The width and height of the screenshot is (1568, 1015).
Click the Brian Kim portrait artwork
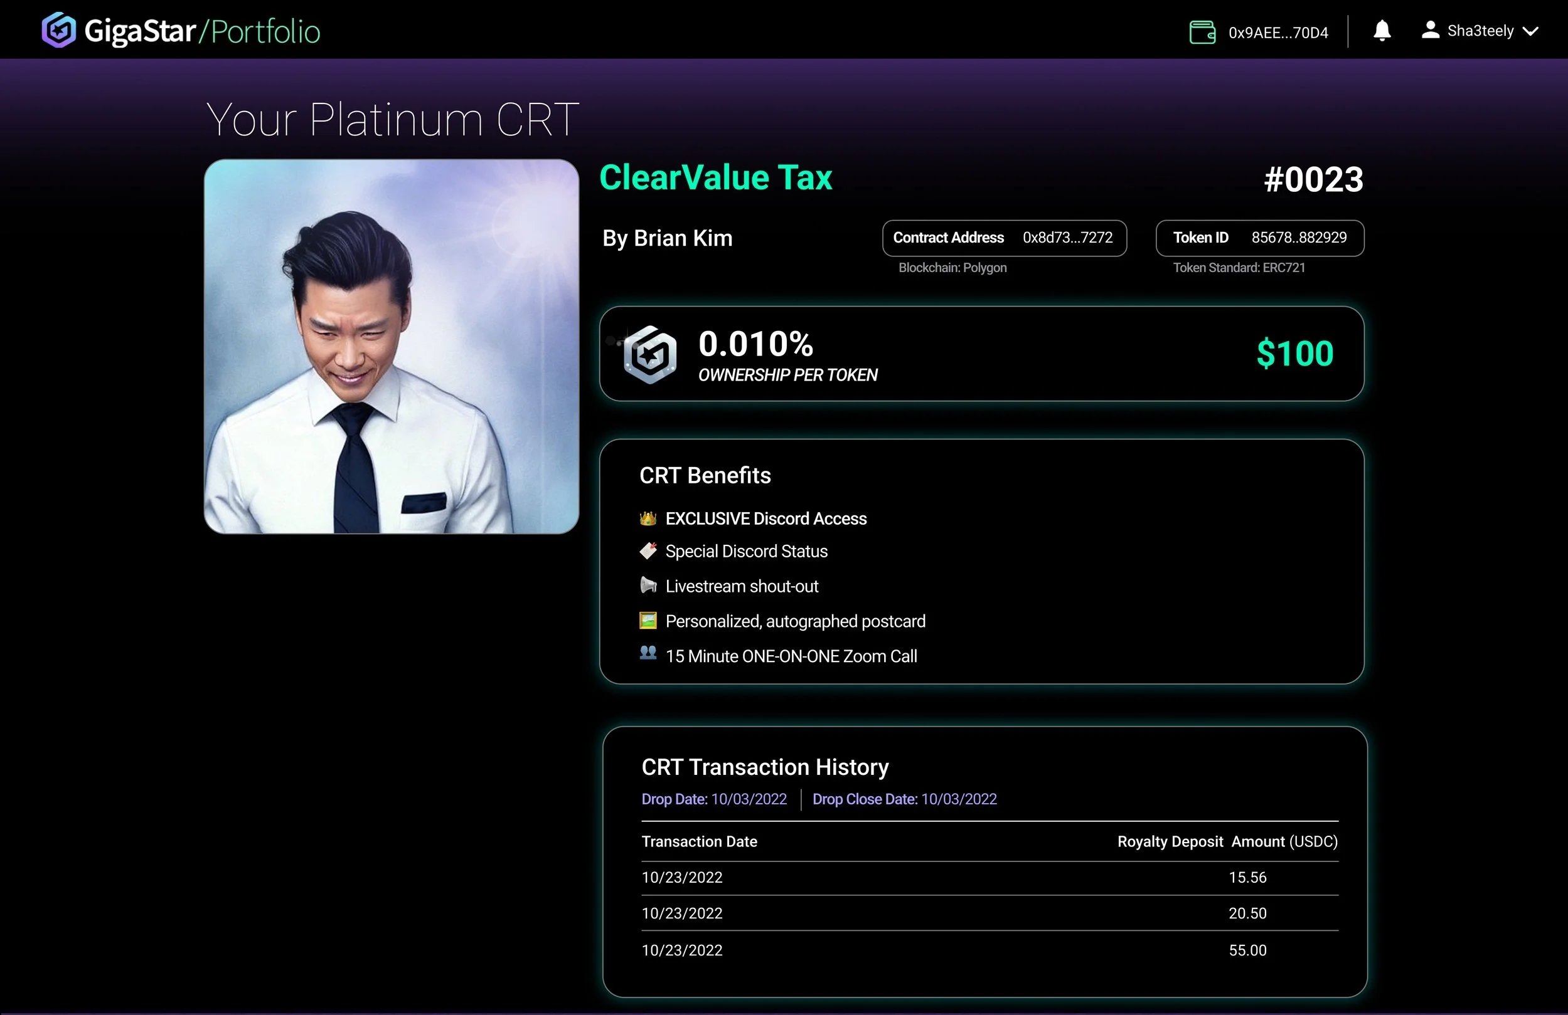[x=392, y=346]
